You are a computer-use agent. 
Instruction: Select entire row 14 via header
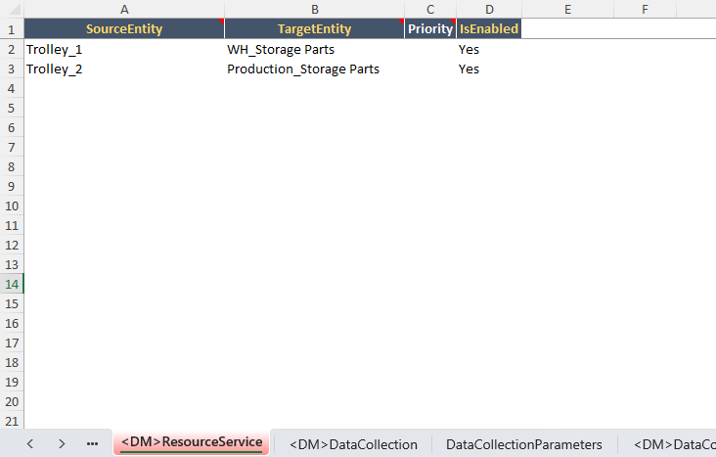(12, 284)
